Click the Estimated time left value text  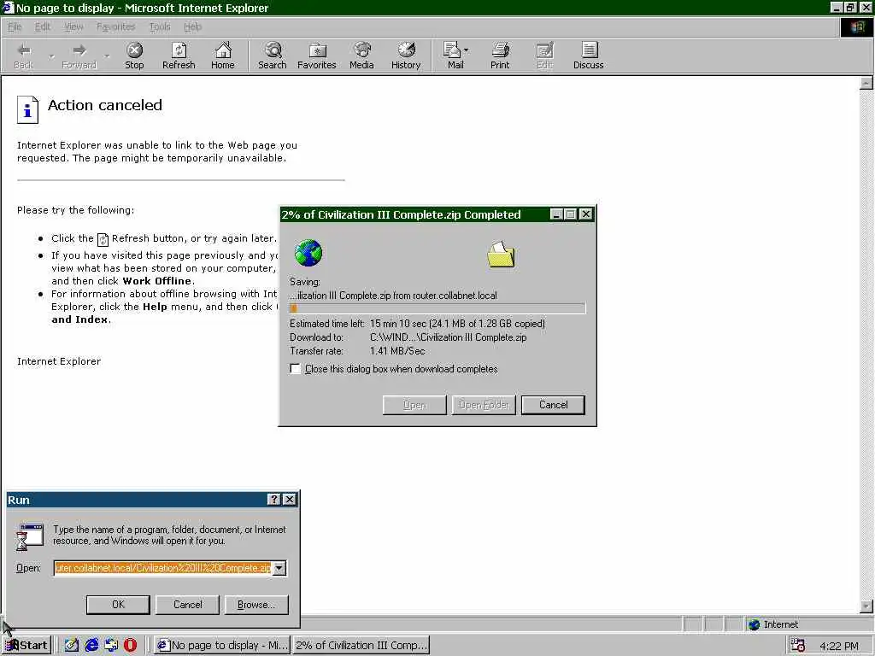click(457, 324)
